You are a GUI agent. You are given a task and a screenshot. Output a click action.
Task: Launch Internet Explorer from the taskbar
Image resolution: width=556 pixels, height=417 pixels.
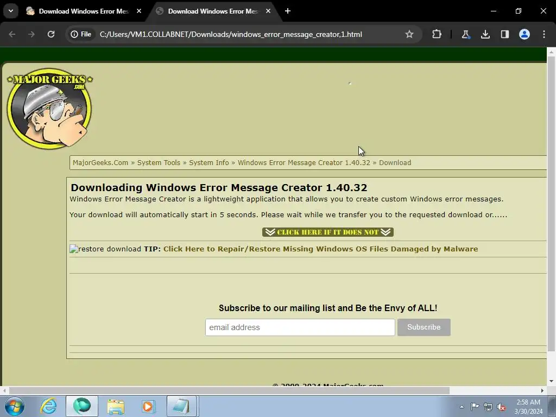click(48, 406)
